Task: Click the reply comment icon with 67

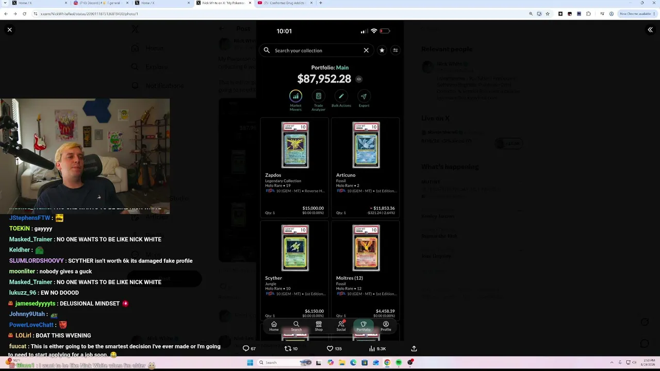Action: (250, 349)
